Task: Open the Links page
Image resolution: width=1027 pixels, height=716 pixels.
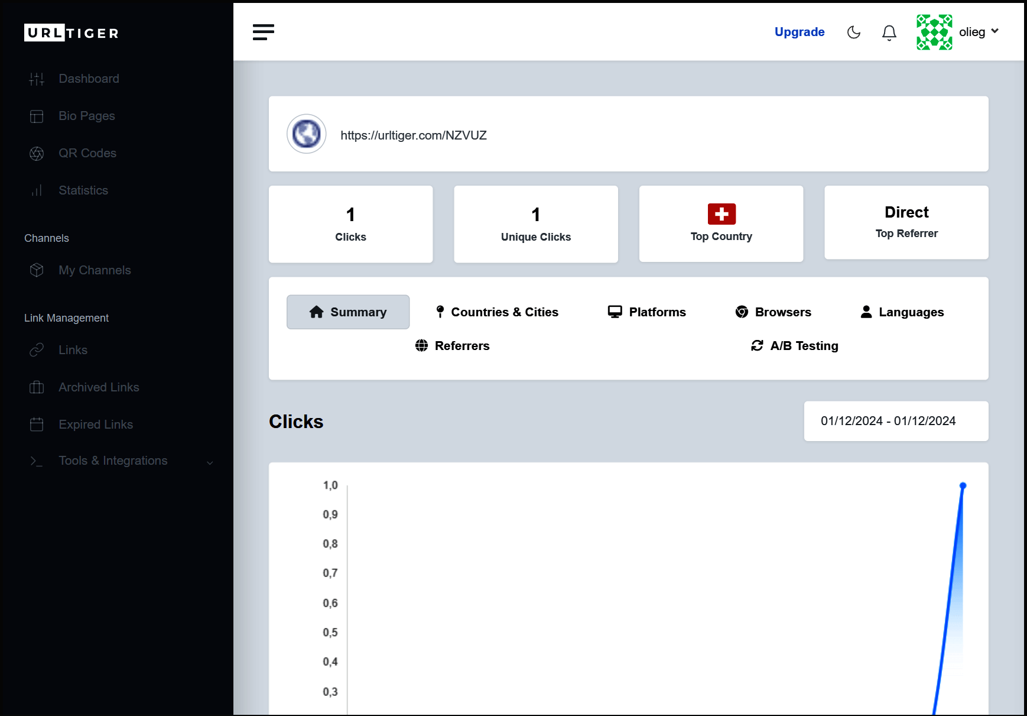Action: 73,350
